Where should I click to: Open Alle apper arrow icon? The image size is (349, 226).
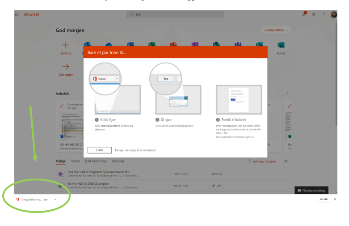66,66
